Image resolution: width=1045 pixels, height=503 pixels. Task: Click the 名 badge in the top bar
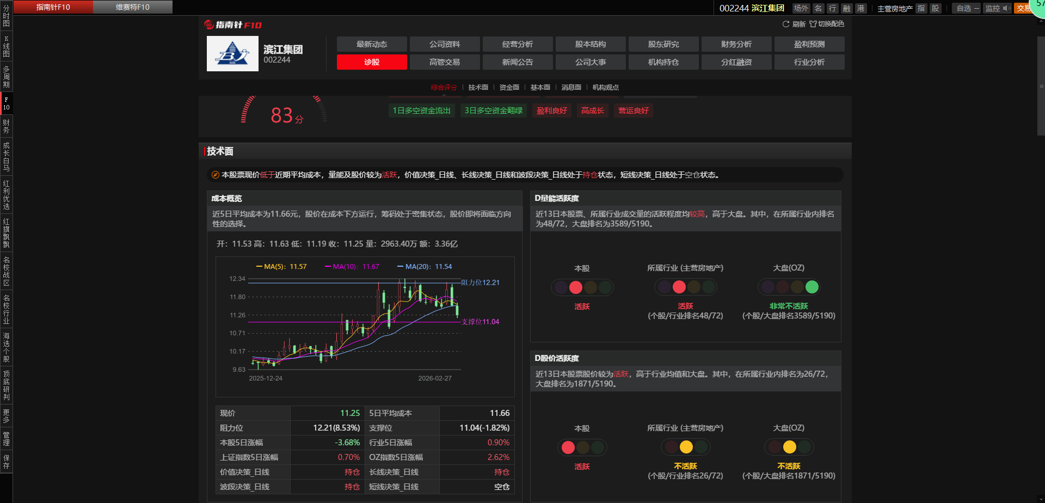[819, 8]
